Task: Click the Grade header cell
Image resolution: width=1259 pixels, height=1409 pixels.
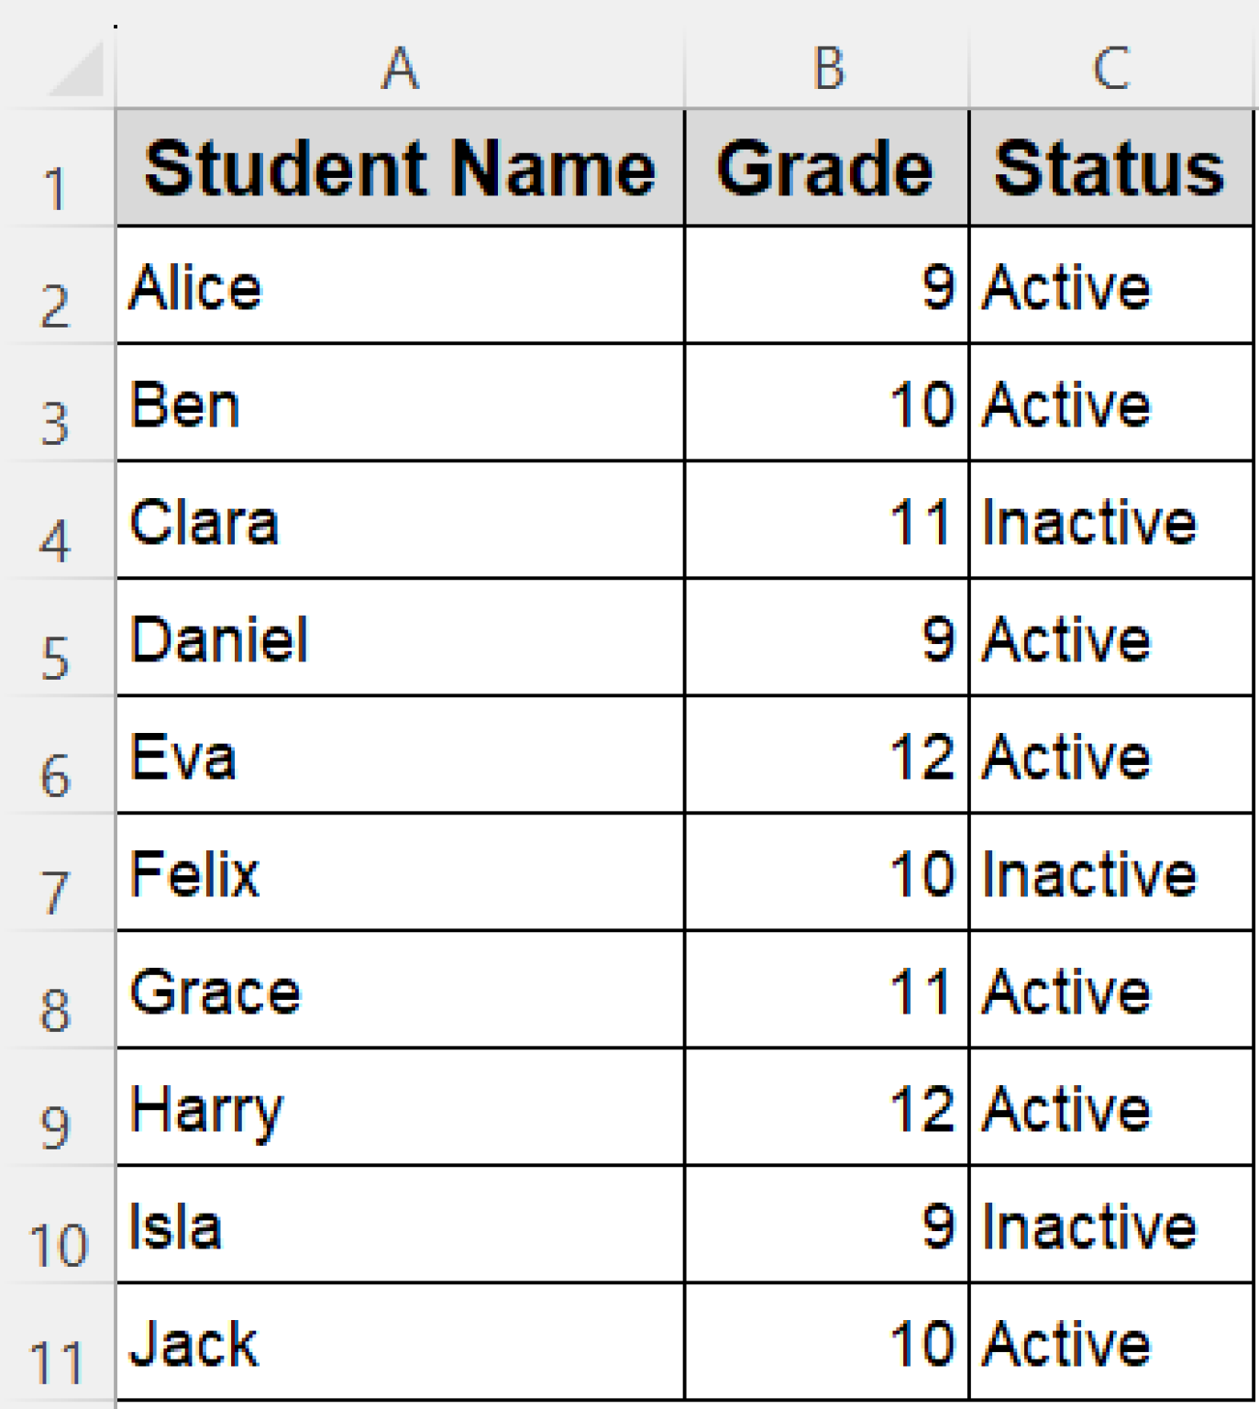Action: 827,169
